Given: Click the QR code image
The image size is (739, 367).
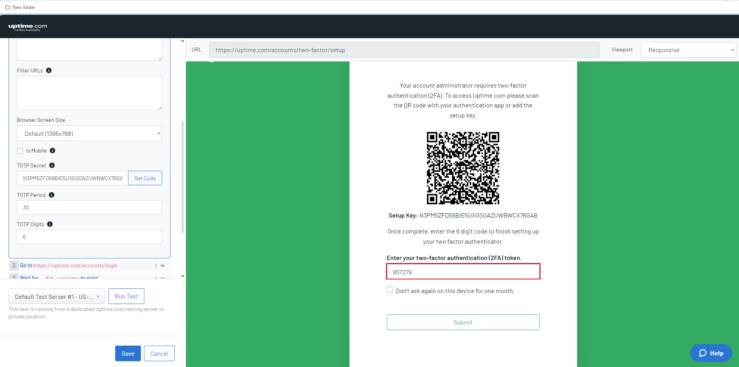Looking at the screenshot, I should pyautogui.click(x=463, y=168).
